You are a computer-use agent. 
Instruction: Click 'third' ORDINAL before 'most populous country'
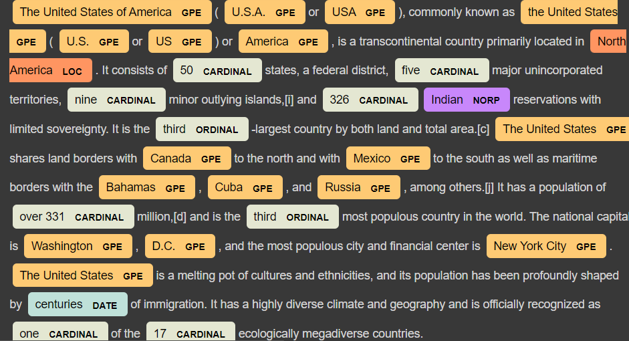(292, 217)
